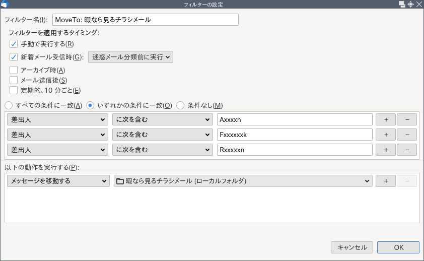Remove the Rxxxxxn condition row
The width and height of the screenshot is (424, 261).
(406, 150)
